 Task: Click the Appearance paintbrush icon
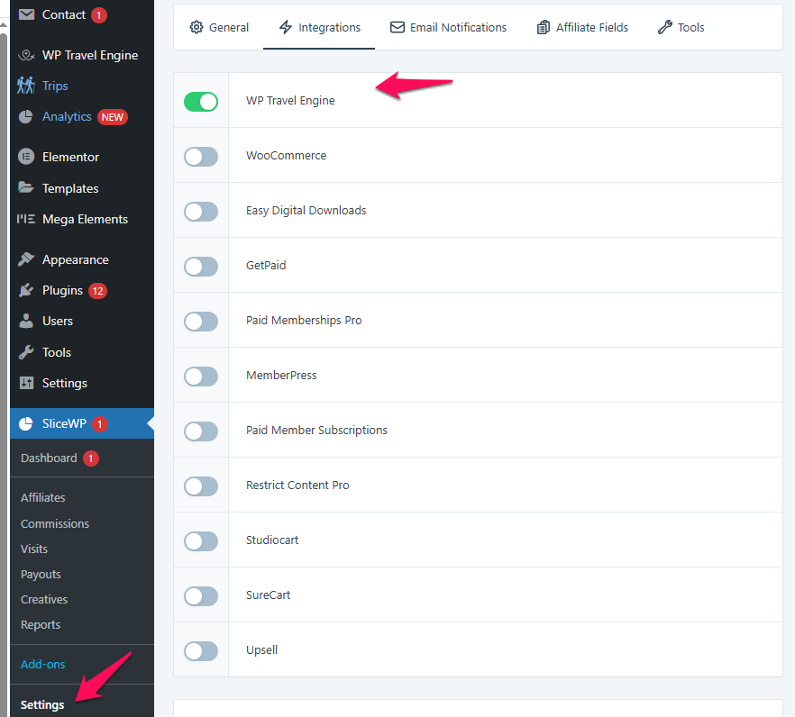pos(26,259)
